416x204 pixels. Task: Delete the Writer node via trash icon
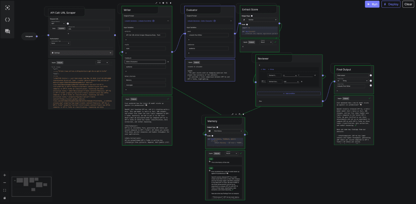tap(171, 3)
